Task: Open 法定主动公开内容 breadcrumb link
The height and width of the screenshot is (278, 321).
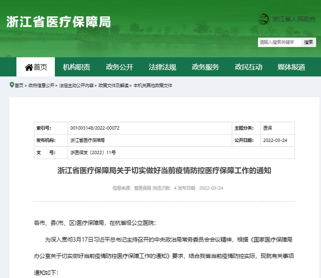Action: [x=76, y=86]
